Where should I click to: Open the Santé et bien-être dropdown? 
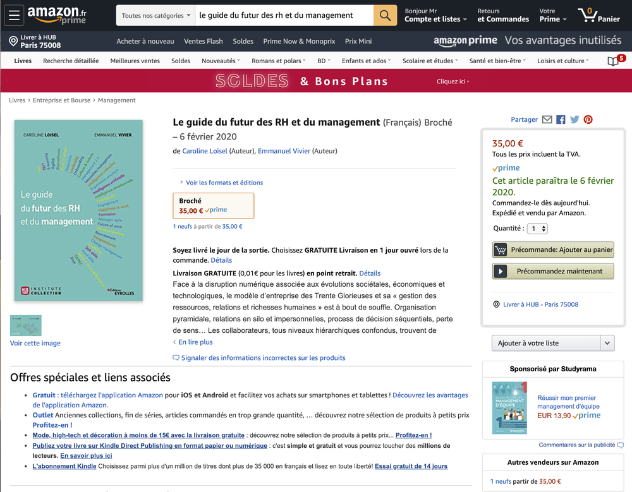(x=497, y=61)
